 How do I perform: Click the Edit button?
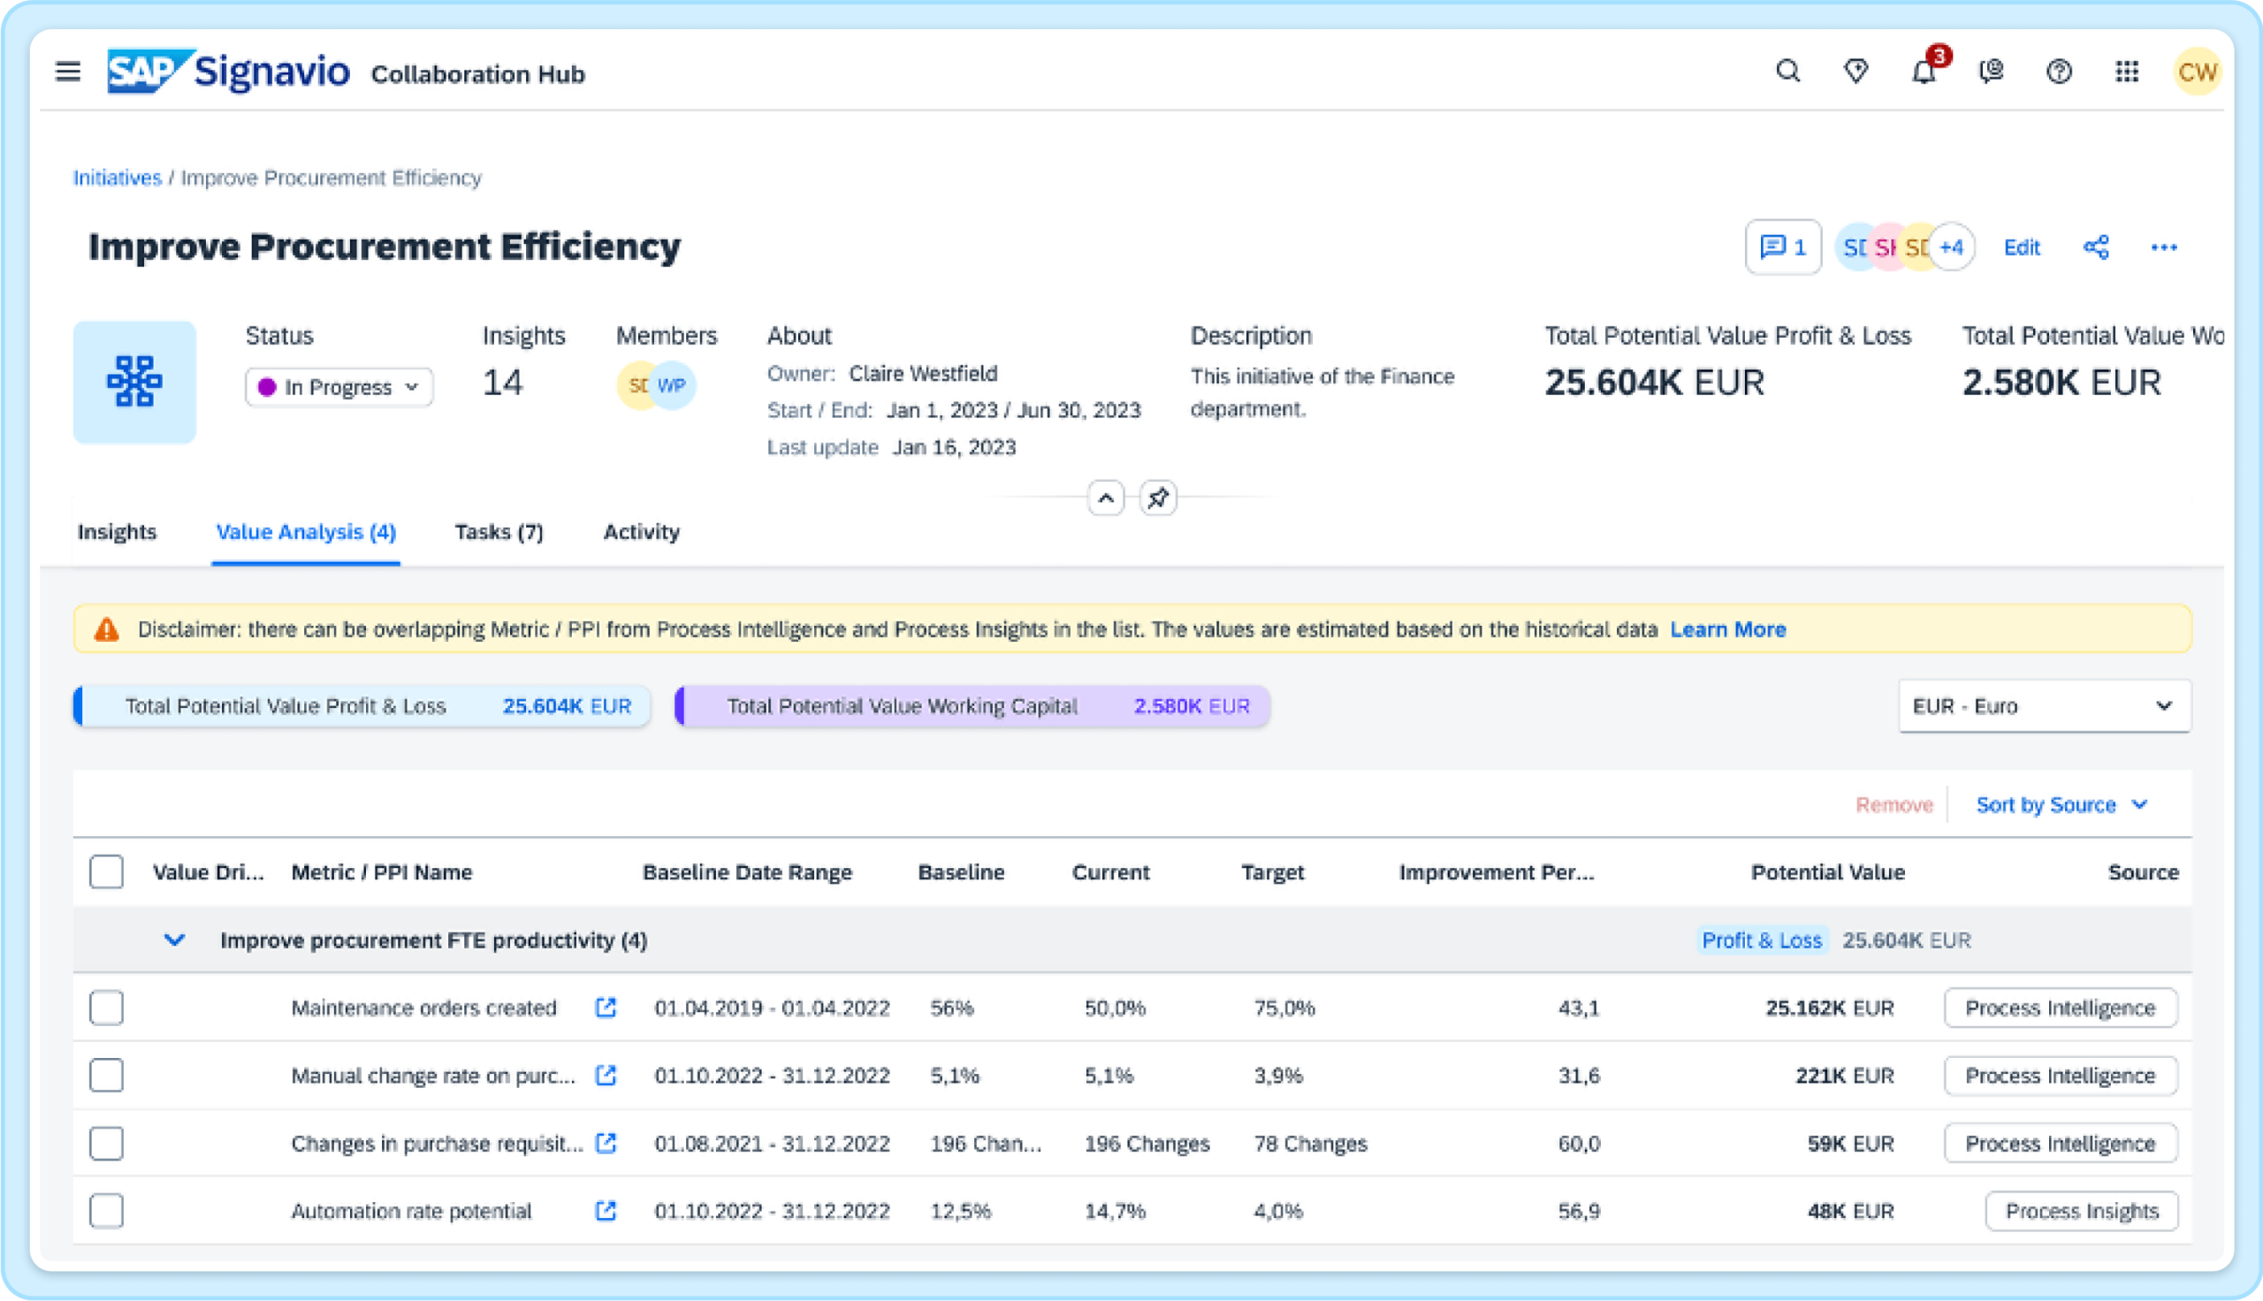click(x=2021, y=247)
